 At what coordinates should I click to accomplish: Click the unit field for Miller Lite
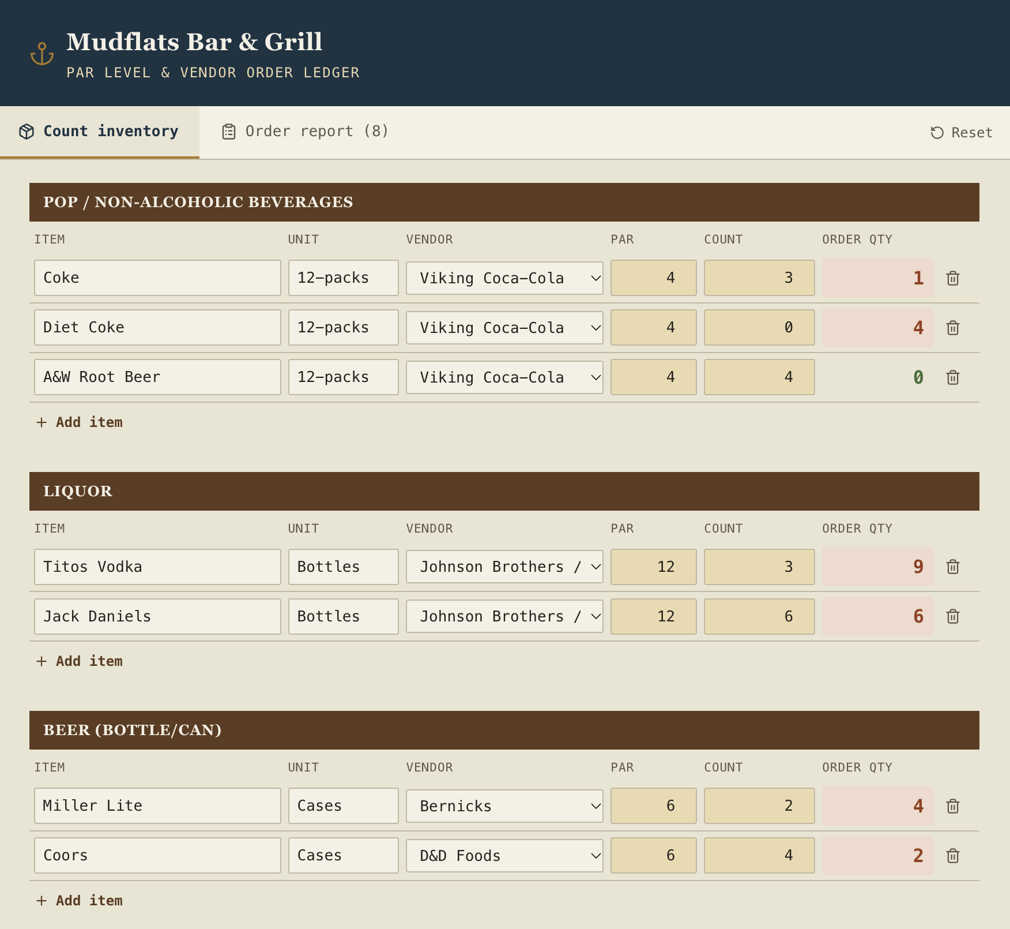pyautogui.click(x=344, y=806)
